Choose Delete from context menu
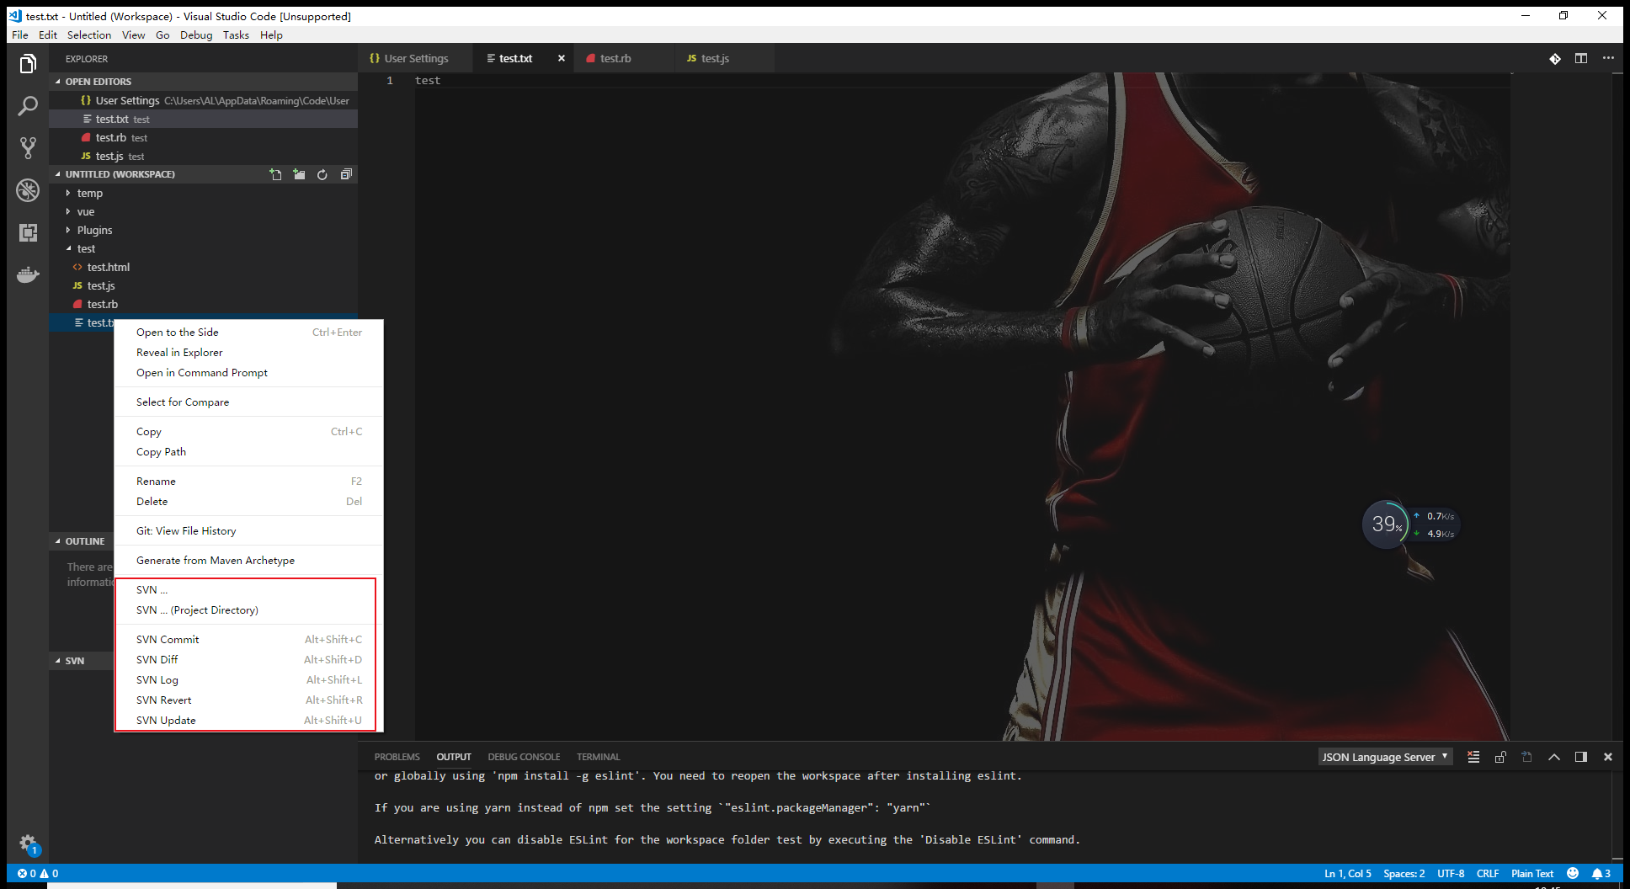1630x889 pixels. point(249,502)
